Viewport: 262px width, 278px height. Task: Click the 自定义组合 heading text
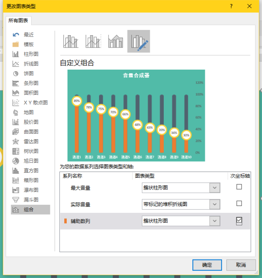click(77, 63)
